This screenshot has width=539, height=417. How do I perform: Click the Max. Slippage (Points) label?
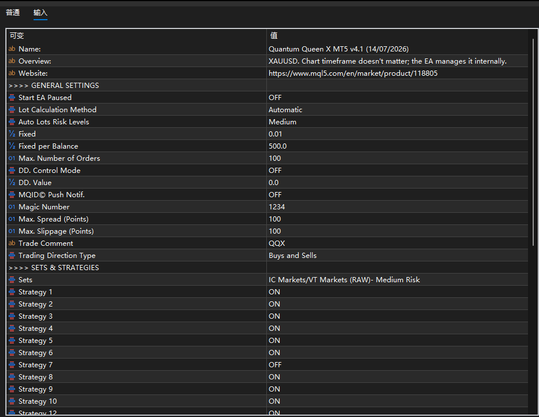(x=56, y=231)
